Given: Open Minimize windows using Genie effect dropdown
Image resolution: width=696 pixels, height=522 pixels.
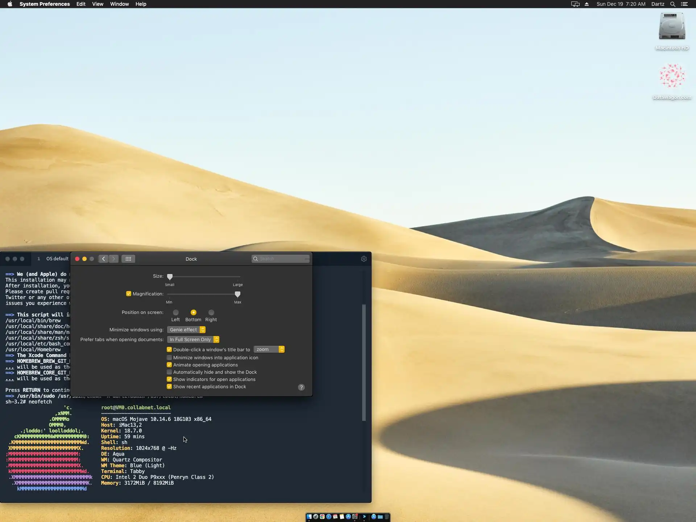Looking at the screenshot, I should point(186,330).
